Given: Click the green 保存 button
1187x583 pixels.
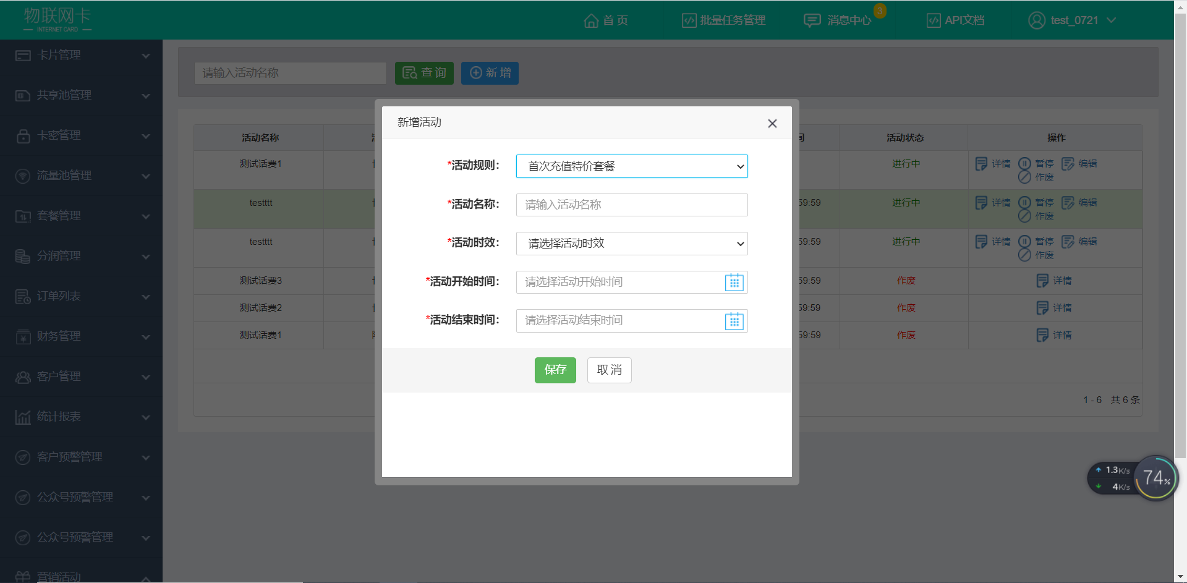Looking at the screenshot, I should [x=555, y=370].
